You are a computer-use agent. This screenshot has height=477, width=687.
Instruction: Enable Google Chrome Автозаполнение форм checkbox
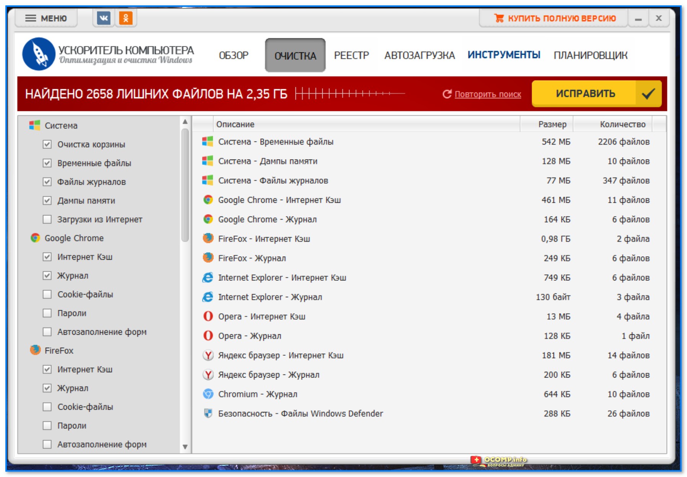click(x=47, y=332)
